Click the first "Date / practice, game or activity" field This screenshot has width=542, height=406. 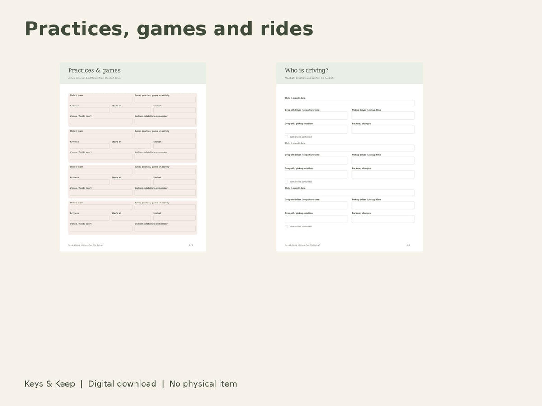165,100
